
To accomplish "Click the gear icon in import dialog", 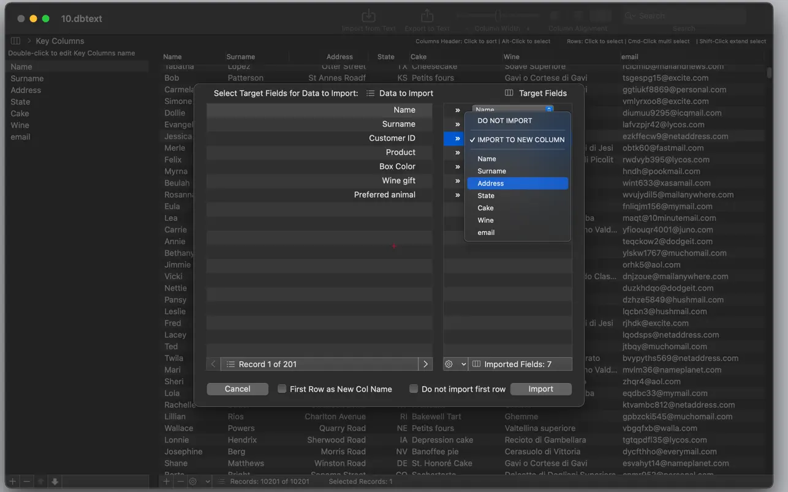I will (449, 364).
